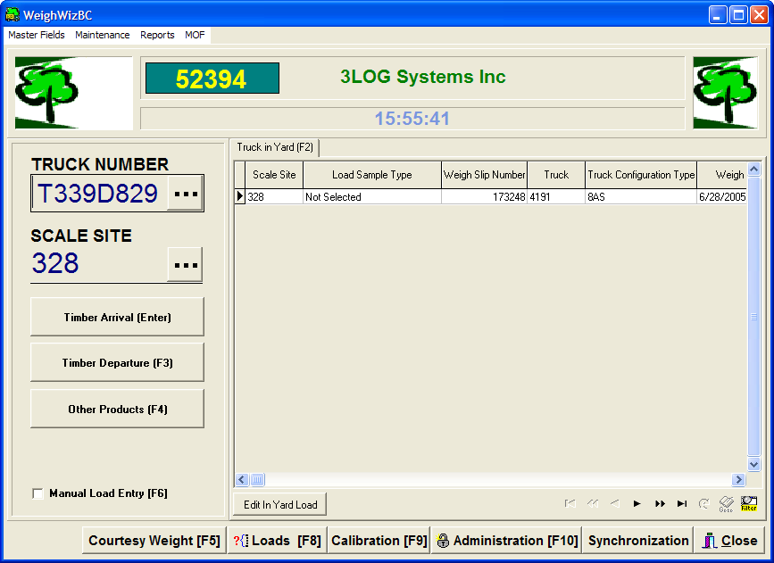Select the Truck in Yard tab
774x563 pixels.
click(275, 147)
